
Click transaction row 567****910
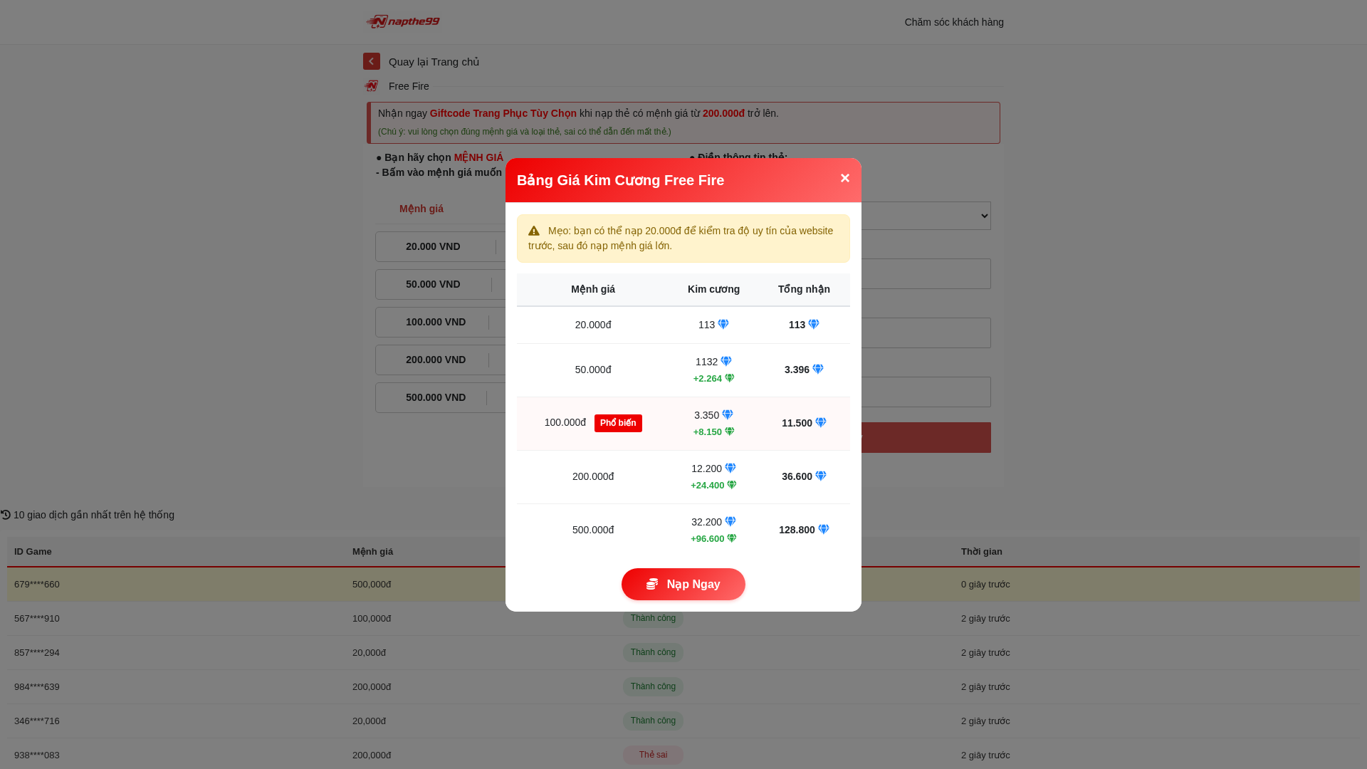pos(683,619)
